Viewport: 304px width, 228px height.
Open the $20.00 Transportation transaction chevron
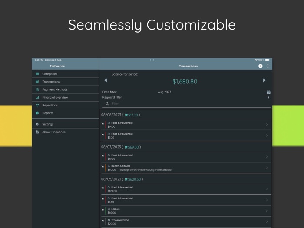point(267,222)
